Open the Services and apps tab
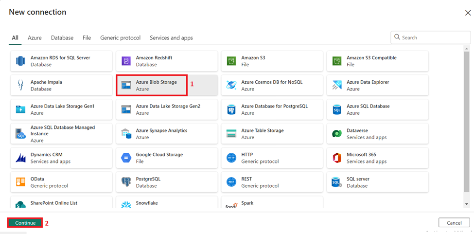474x234 pixels. pyautogui.click(x=171, y=38)
